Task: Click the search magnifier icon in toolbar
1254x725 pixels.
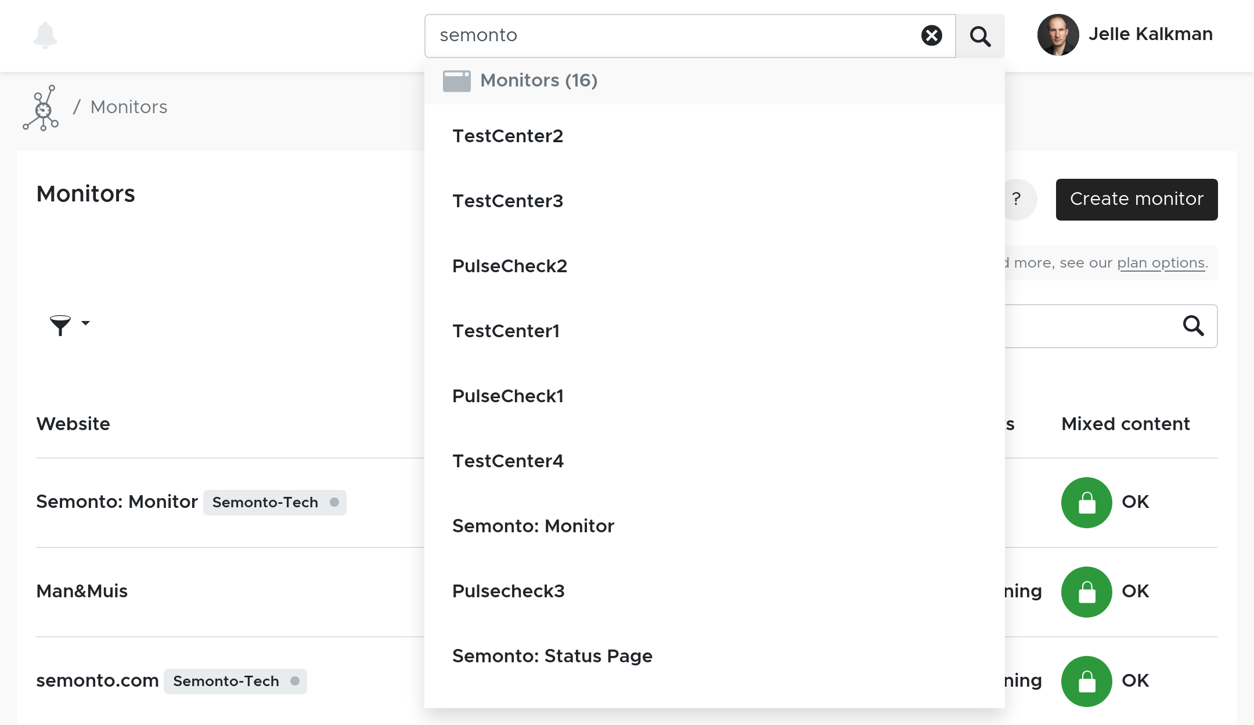Action: pos(979,35)
